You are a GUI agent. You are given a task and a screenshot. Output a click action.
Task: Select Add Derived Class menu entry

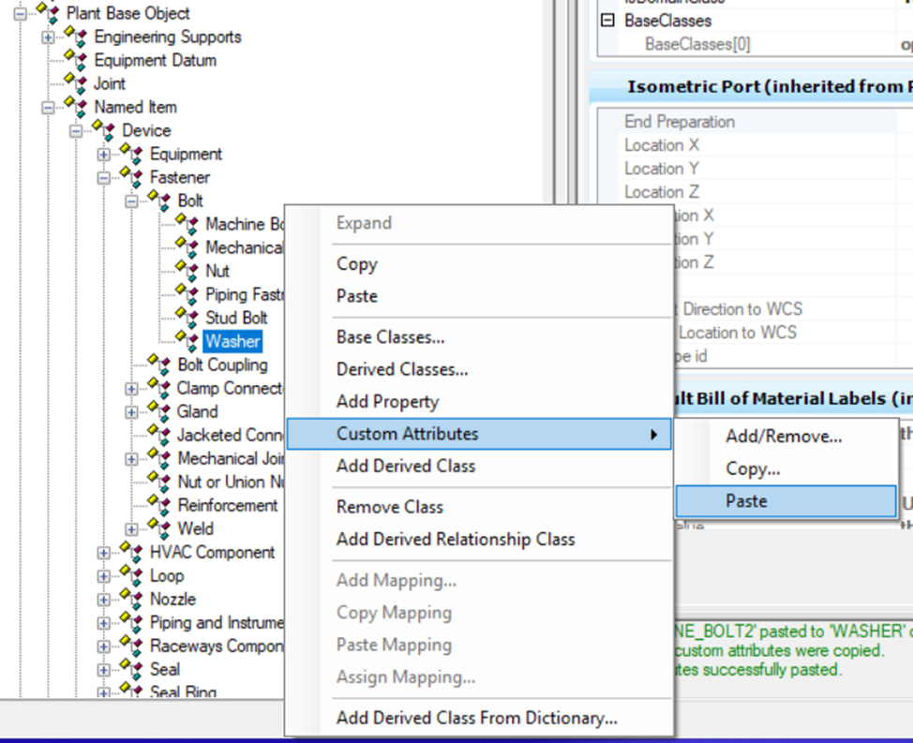(x=478, y=466)
